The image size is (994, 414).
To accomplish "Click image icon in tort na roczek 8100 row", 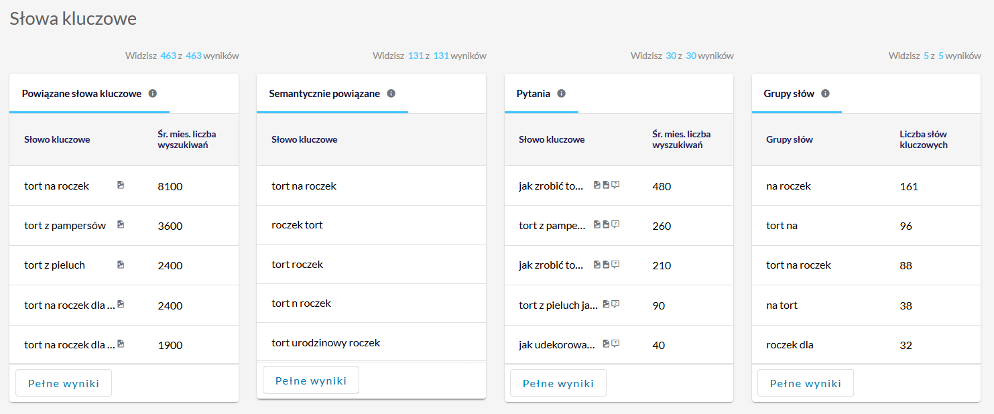I will click(121, 185).
